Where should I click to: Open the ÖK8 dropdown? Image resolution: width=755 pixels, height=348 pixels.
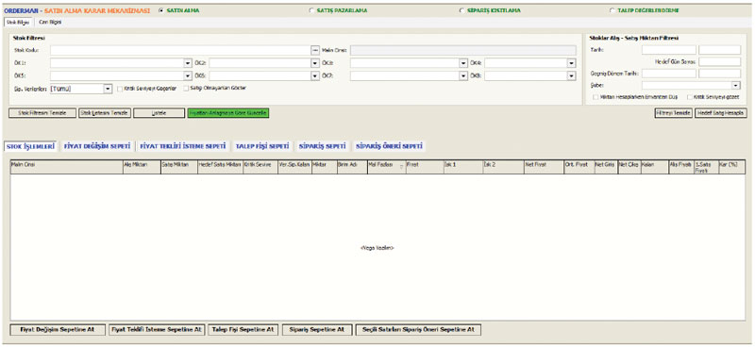point(572,76)
